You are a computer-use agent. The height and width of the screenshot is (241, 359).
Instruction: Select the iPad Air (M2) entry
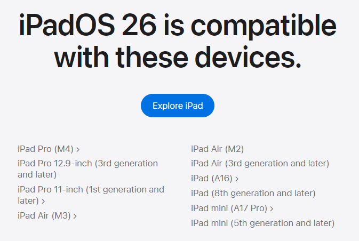[217, 149]
